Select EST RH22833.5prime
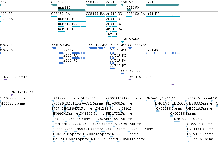Image resolution: width=218 pixels, height=143 pixels. point(186,106)
